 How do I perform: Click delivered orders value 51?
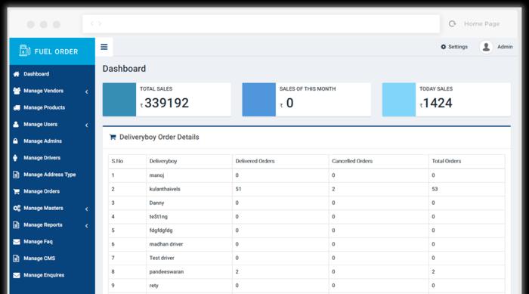click(x=238, y=189)
